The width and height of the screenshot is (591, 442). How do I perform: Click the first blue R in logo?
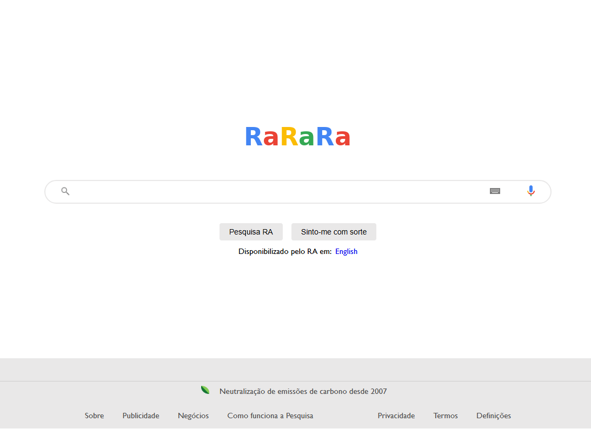click(253, 137)
